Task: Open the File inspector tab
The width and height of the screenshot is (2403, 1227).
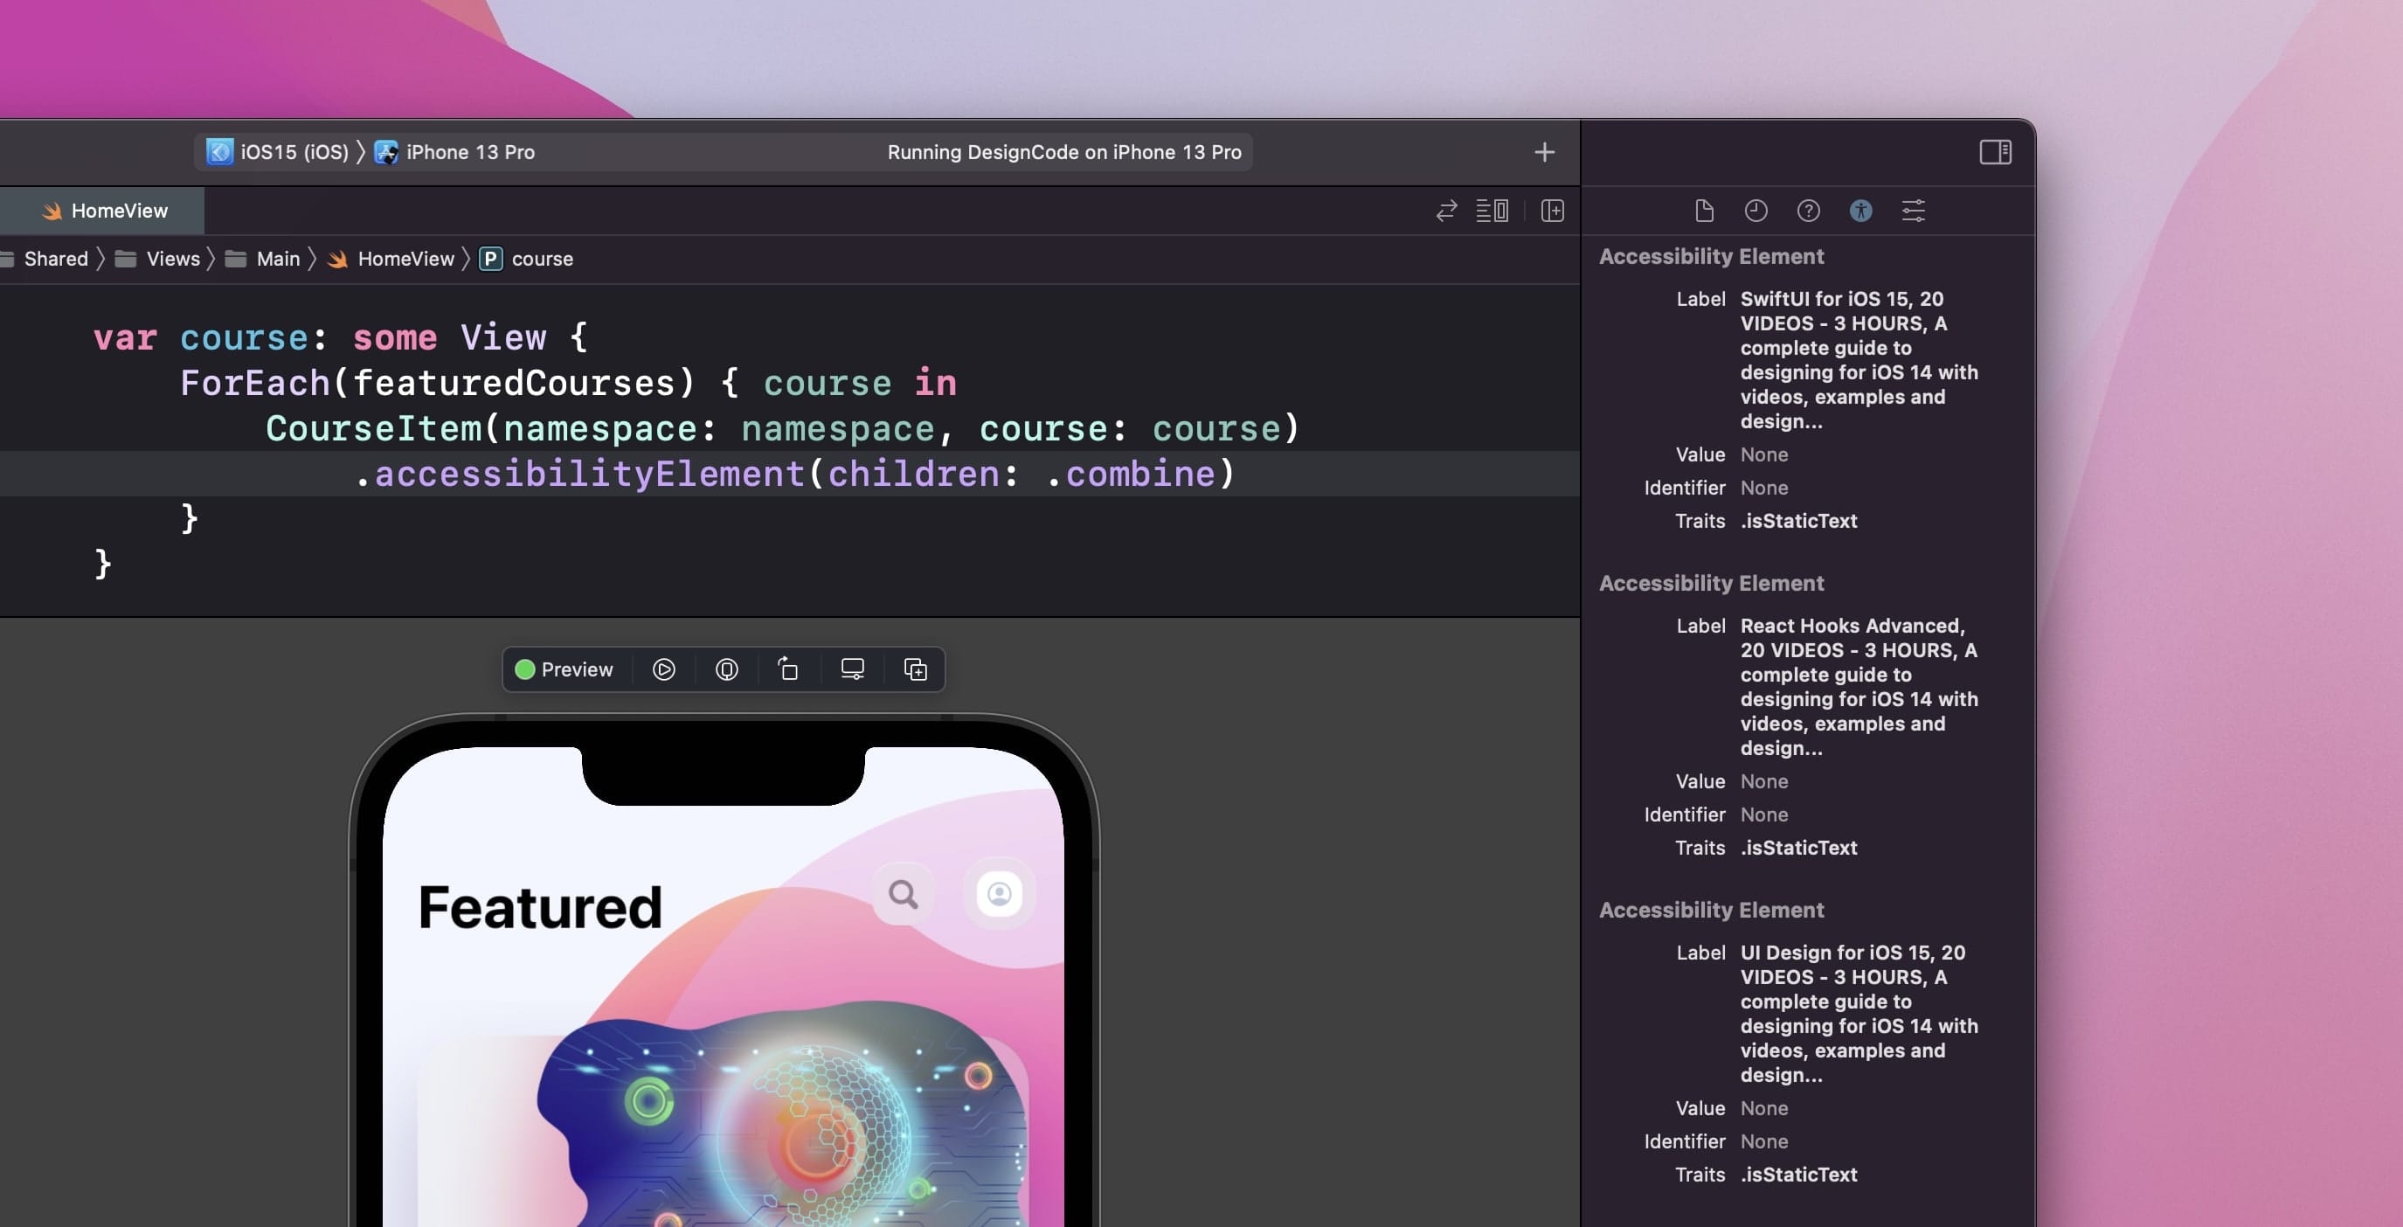Action: pos(1703,211)
